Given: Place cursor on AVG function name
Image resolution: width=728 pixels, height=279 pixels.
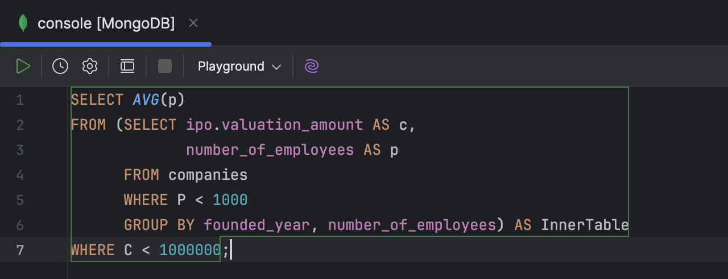Looking at the screenshot, I should (x=146, y=100).
